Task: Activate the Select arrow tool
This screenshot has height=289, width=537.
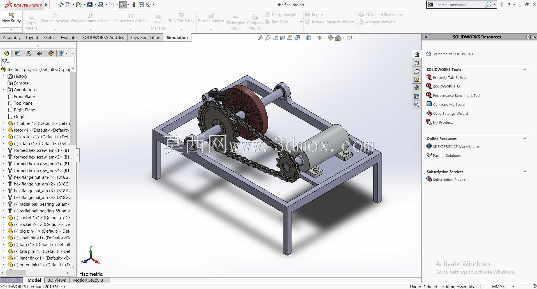Action: 122,5
